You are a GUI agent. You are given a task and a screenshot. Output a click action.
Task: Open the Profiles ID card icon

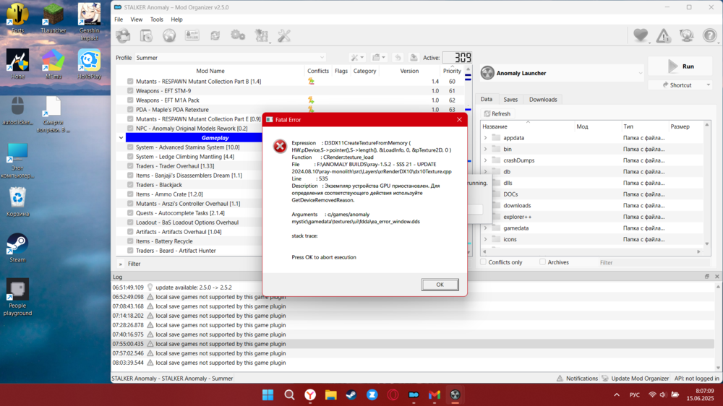pos(192,35)
